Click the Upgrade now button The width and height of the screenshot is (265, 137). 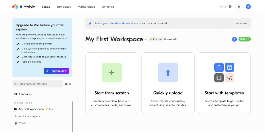[56, 71]
